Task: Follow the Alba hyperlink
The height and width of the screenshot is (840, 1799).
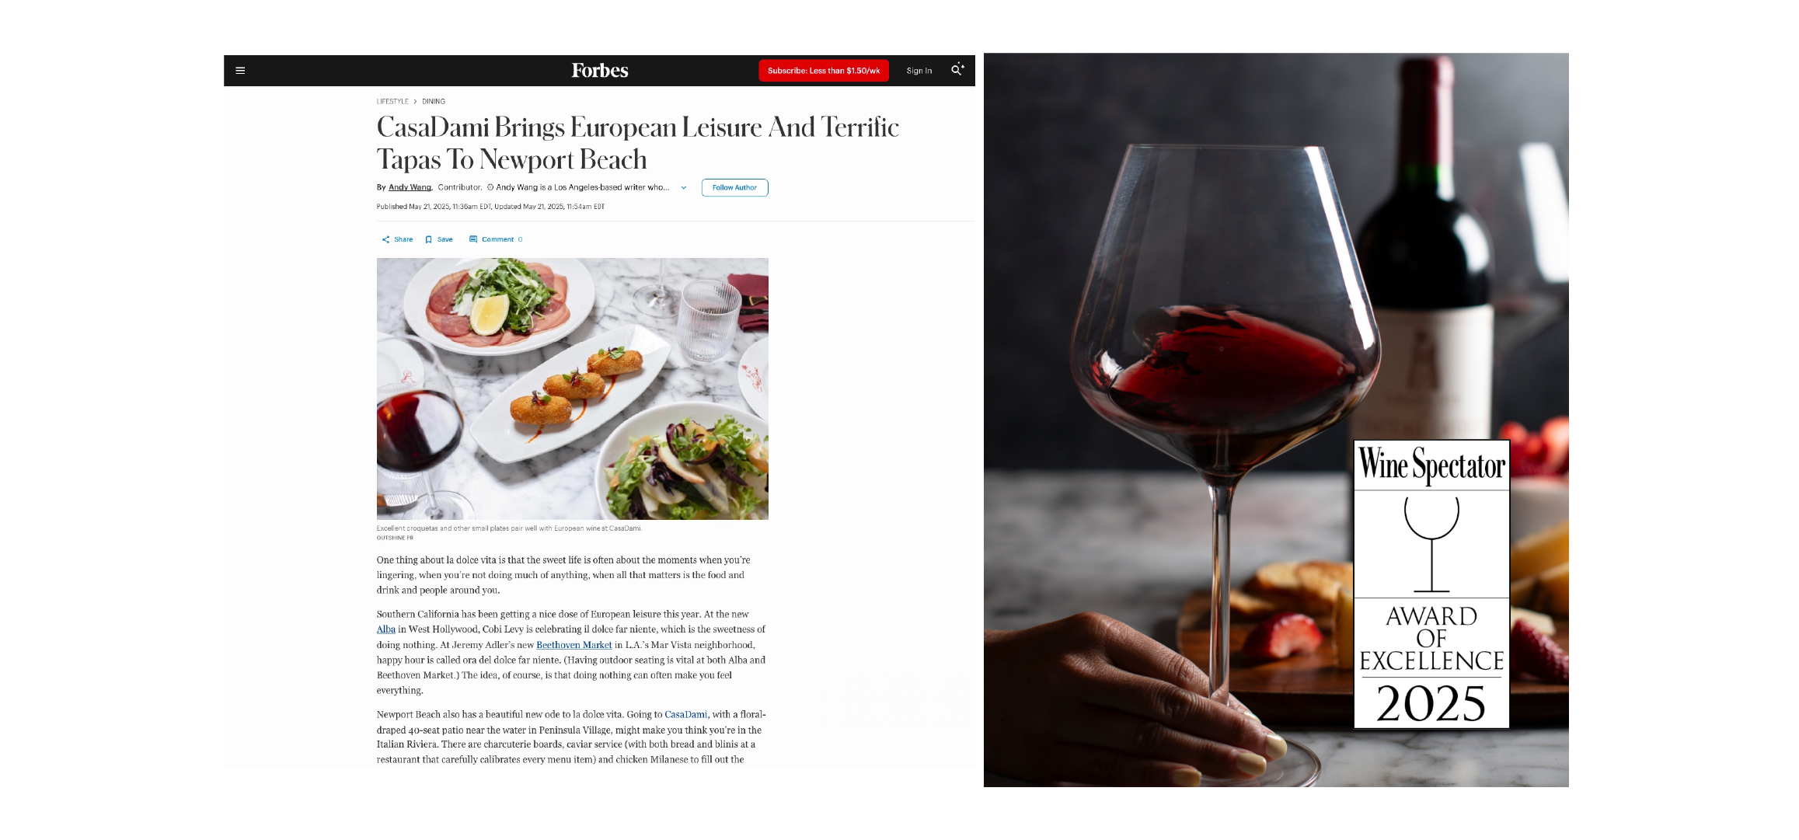Action: click(x=386, y=629)
